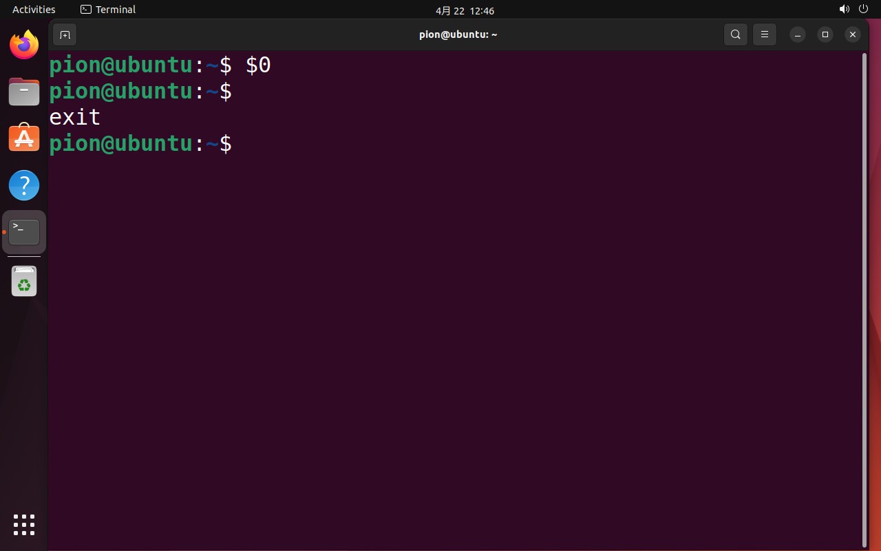881x551 pixels.
Task: Open the Help question mark icon
Action: tap(24, 185)
